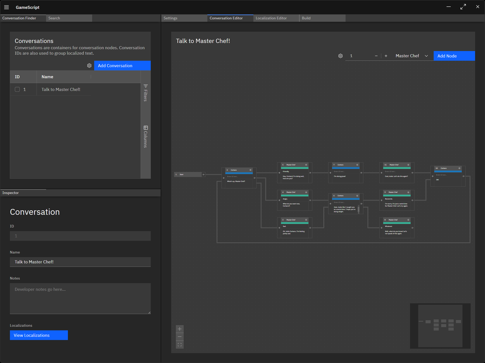Click inside the Developer notes field
The height and width of the screenshot is (363, 485).
coord(80,298)
